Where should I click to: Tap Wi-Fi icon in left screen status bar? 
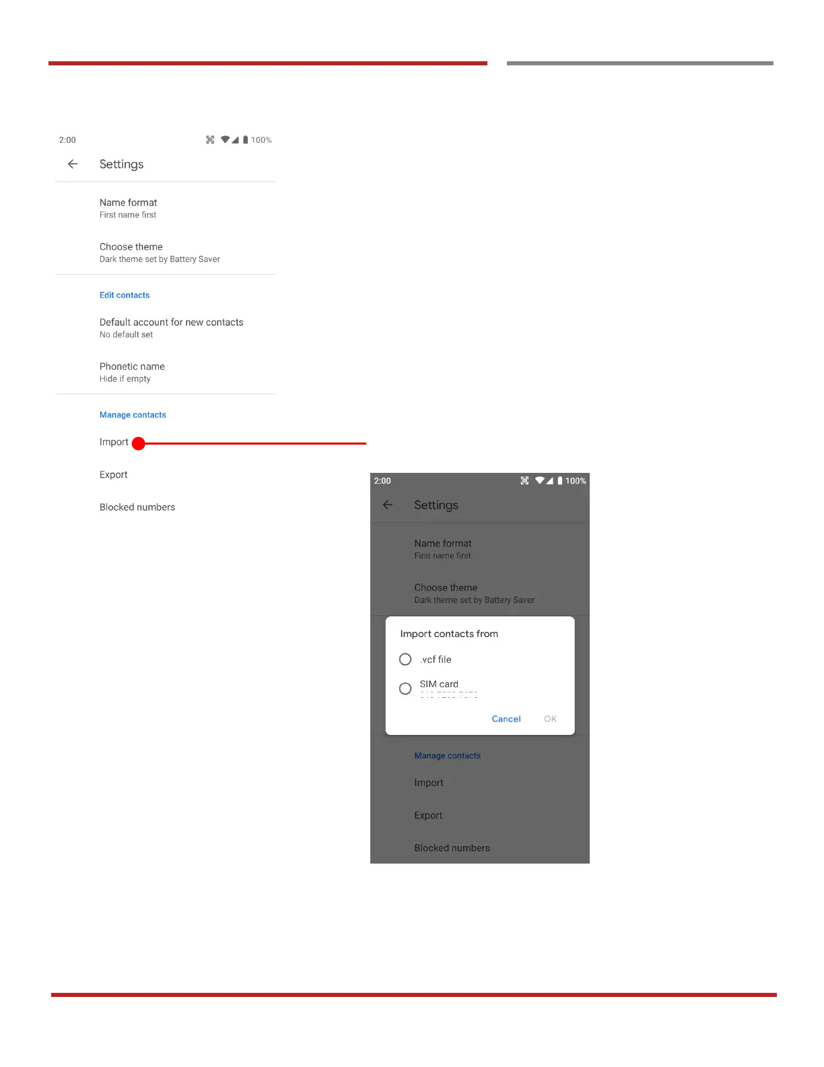[225, 140]
